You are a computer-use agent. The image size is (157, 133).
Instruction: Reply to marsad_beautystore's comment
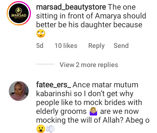96,46
